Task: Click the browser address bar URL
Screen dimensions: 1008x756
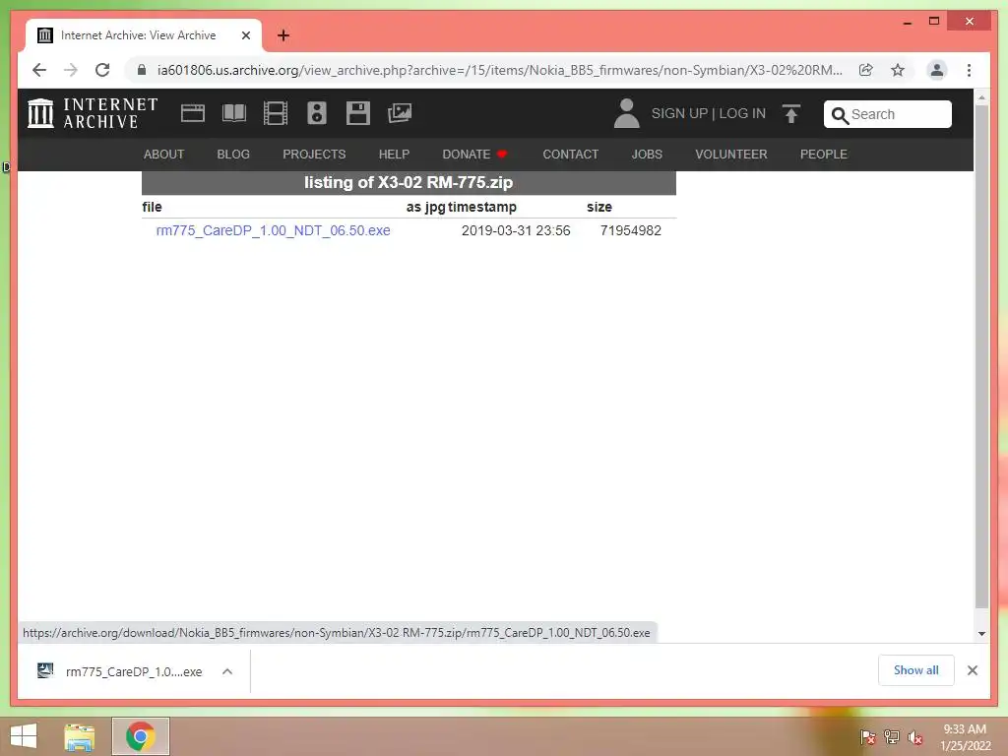Action: 499,70
